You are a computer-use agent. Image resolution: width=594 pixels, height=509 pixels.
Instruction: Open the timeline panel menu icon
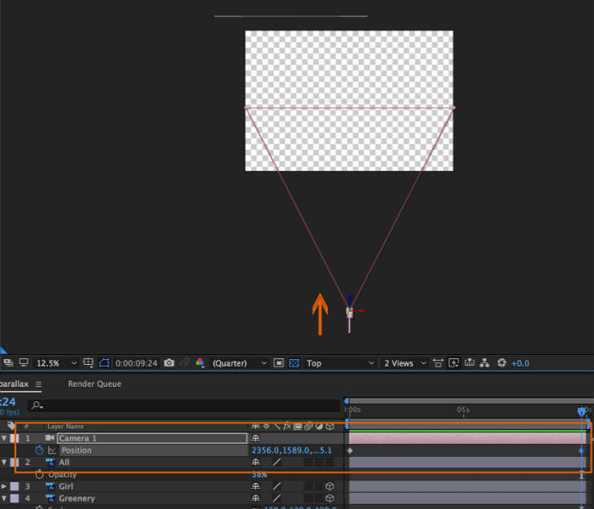click(x=38, y=384)
